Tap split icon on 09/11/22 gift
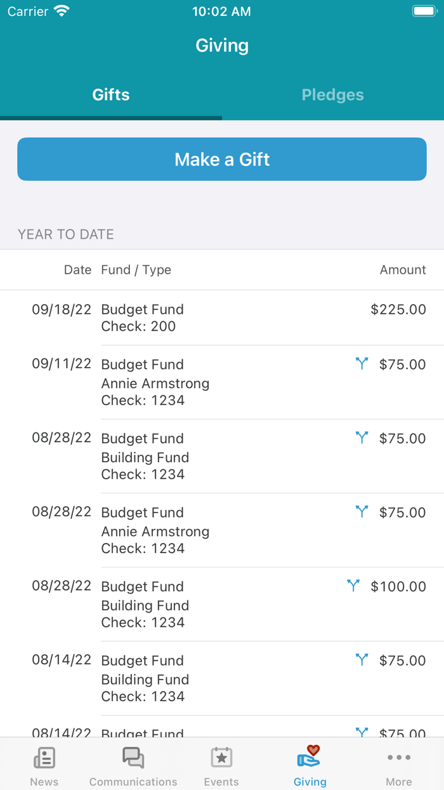444x790 pixels. [362, 364]
